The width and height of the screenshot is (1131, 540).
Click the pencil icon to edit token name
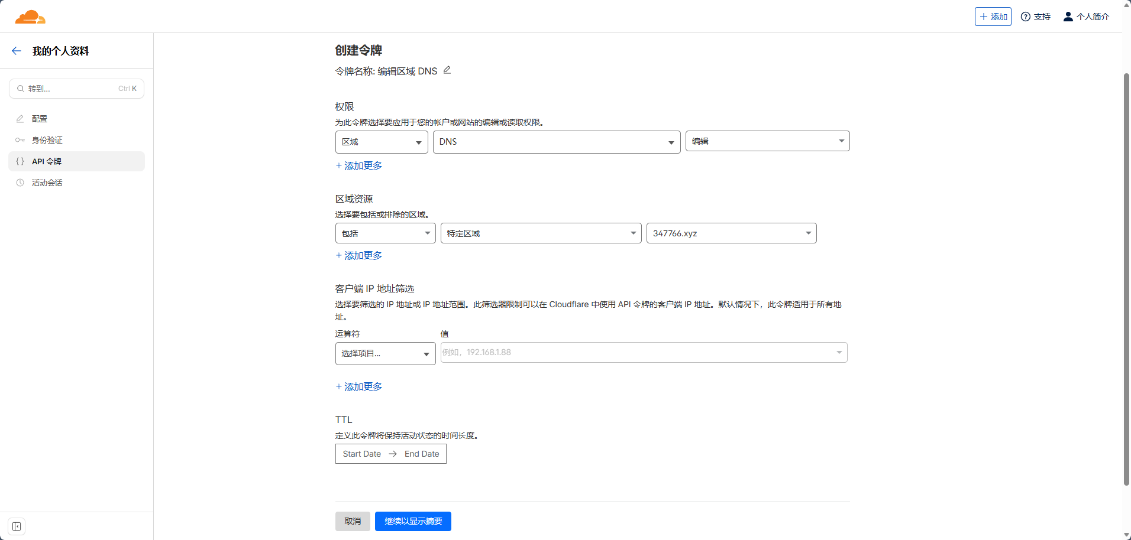coord(447,70)
